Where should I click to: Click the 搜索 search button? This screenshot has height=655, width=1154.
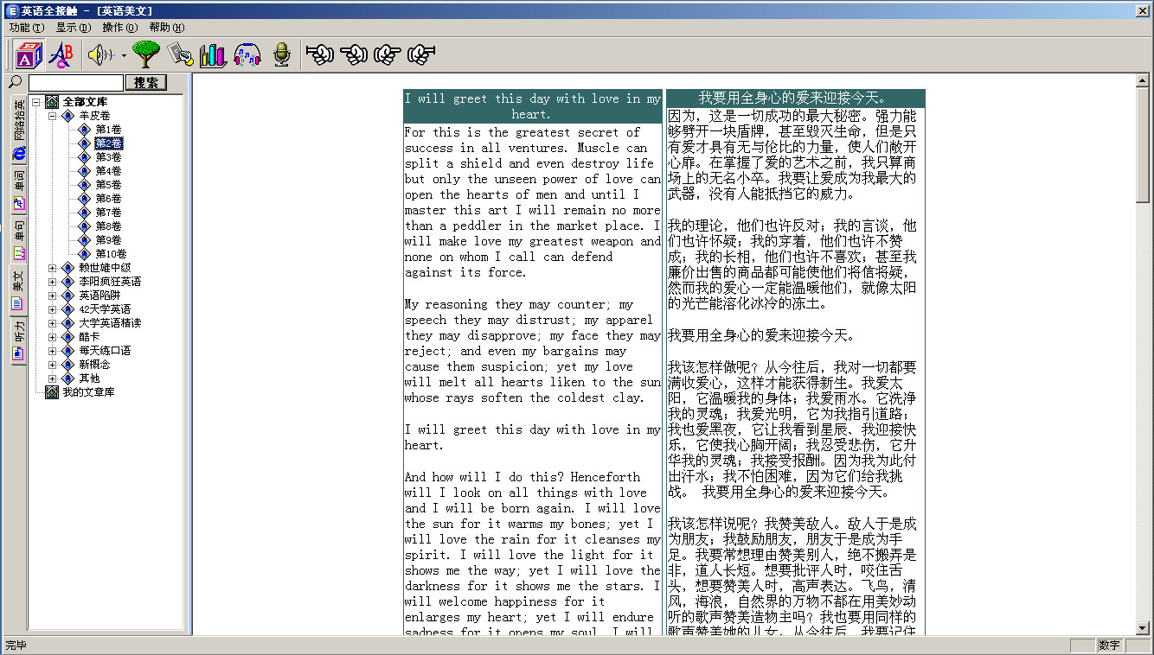[146, 83]
